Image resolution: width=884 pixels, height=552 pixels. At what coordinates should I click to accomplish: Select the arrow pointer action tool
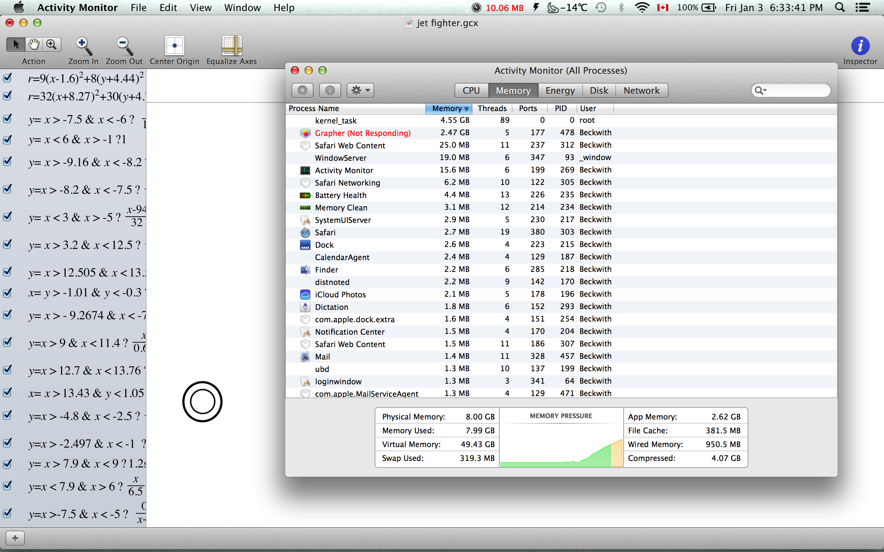[x=16, y=45]
